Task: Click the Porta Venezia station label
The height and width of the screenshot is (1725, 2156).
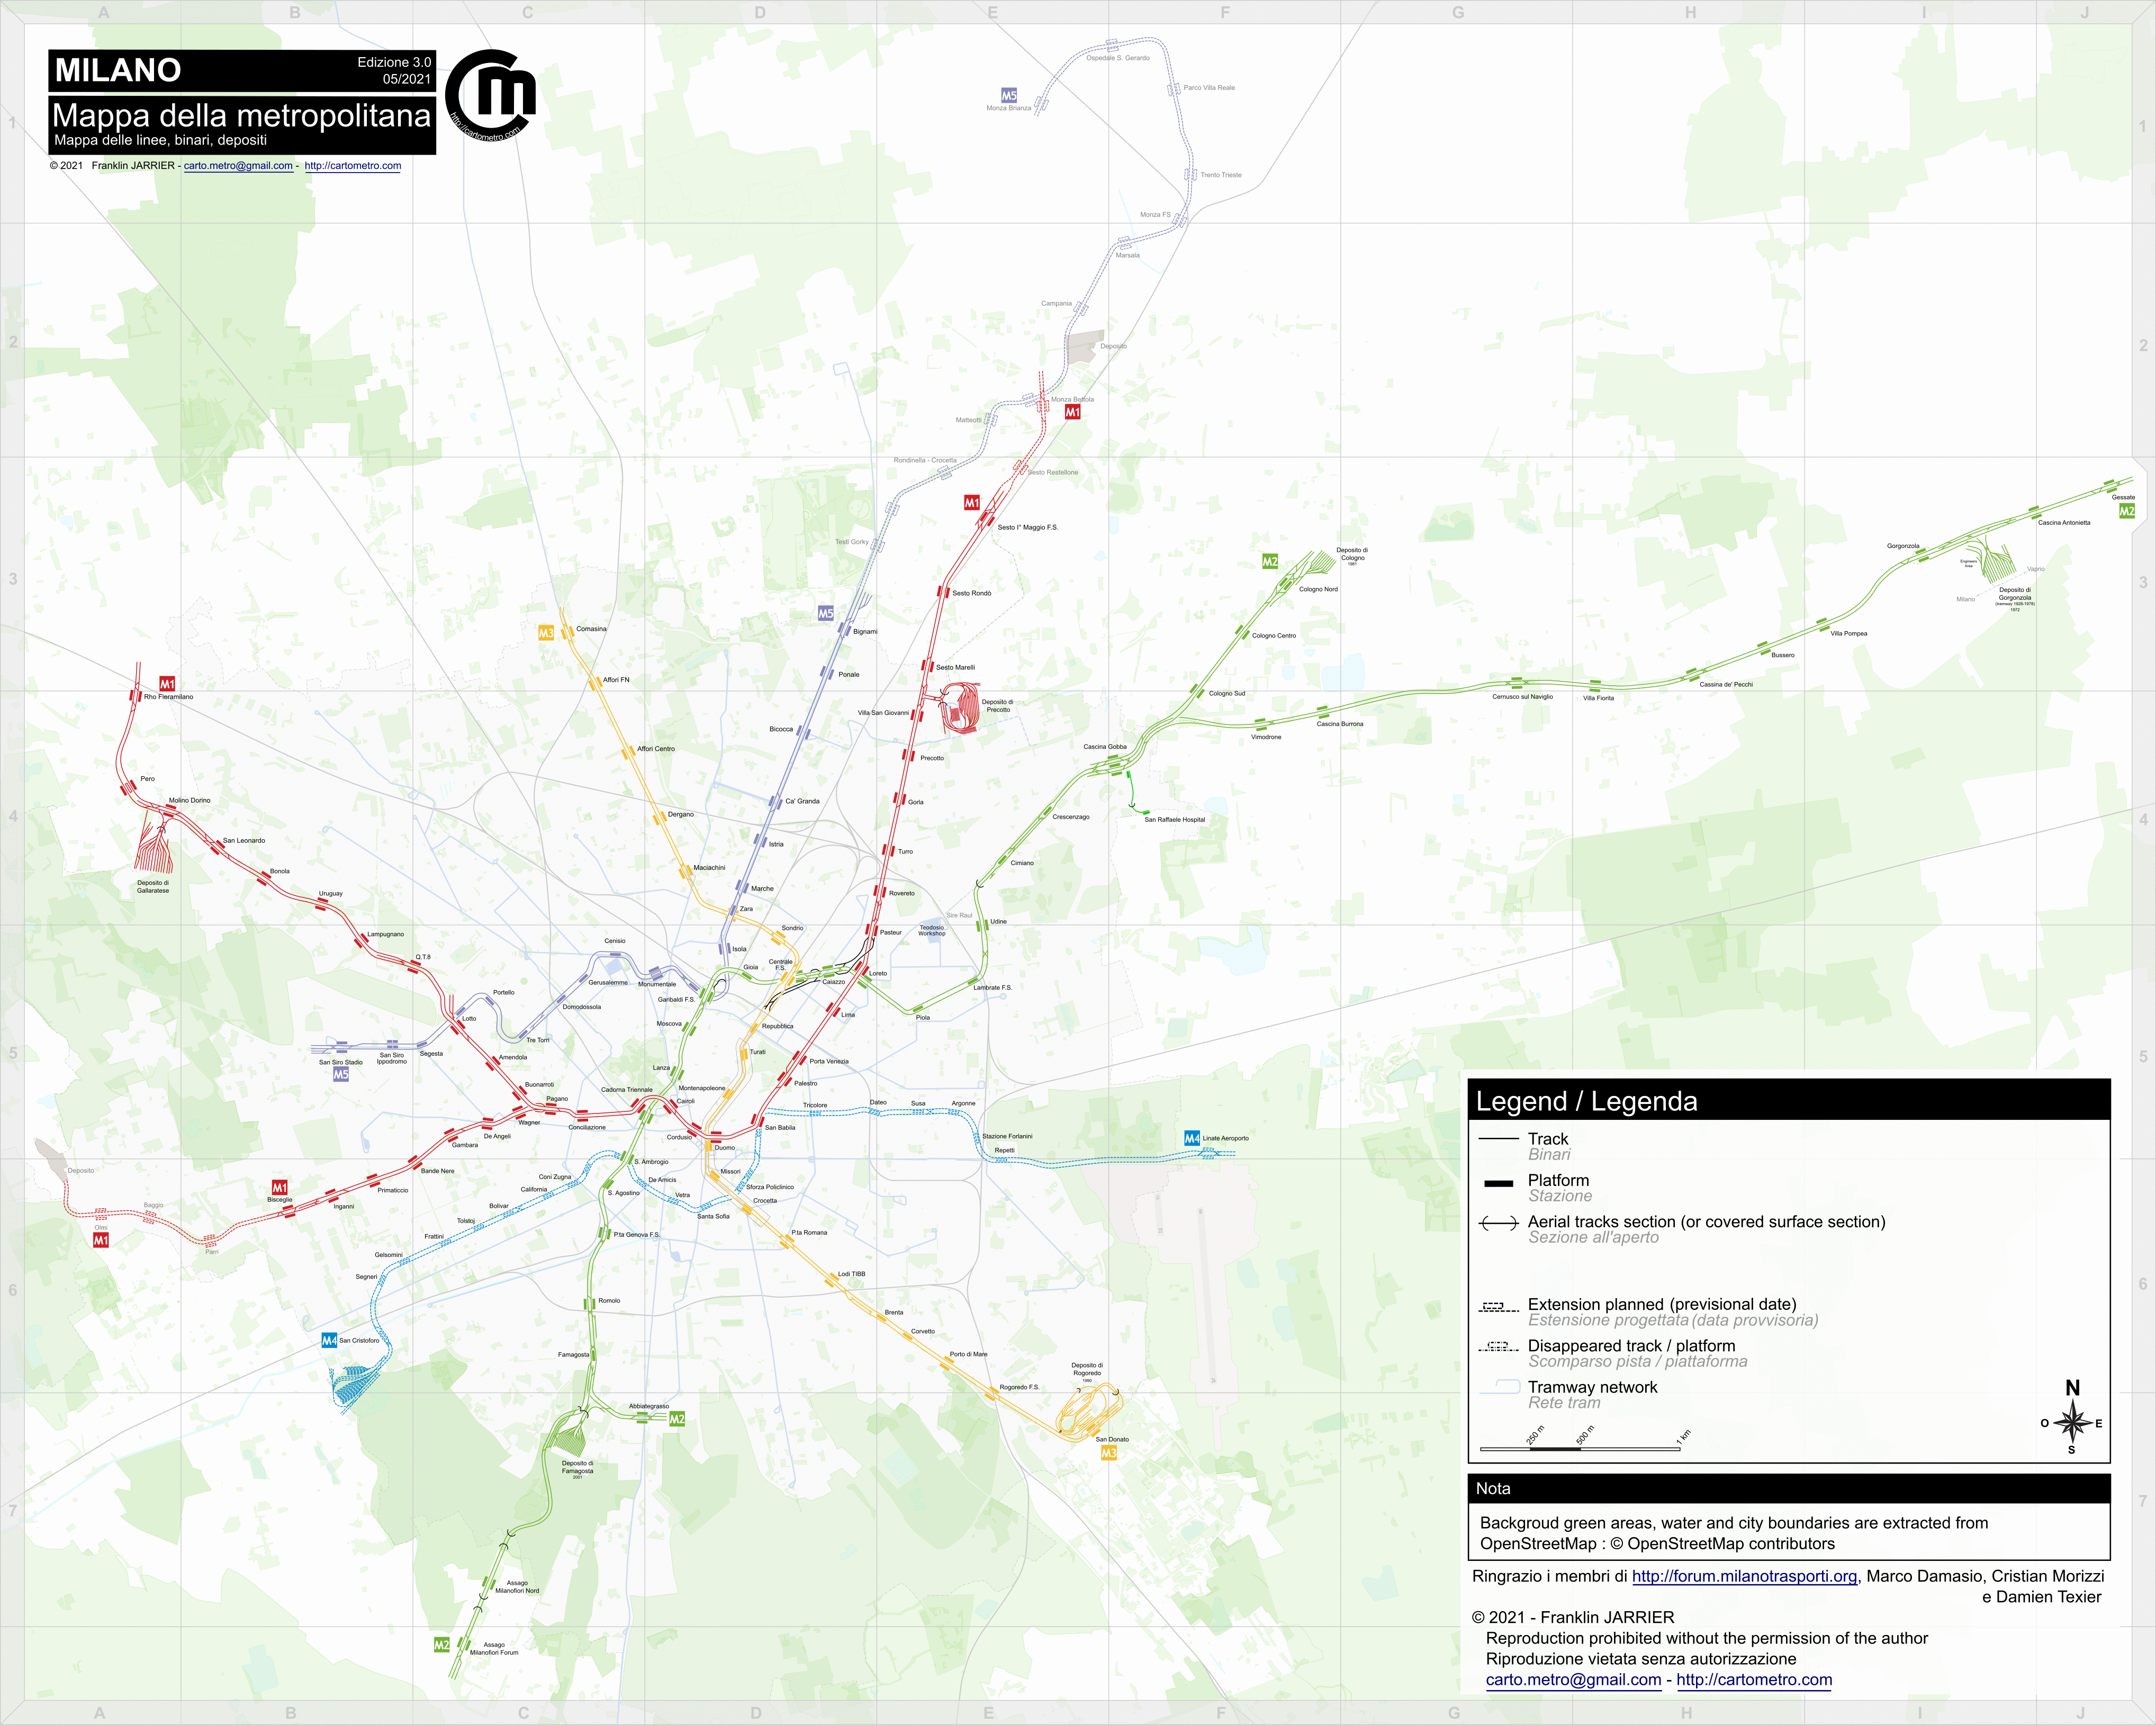Action: coord(829,1061)
